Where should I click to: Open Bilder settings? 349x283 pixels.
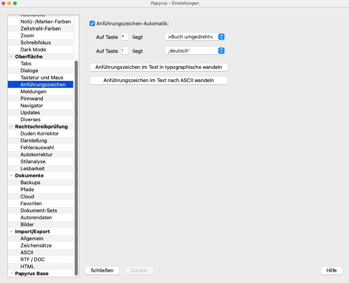coord(40,225)
